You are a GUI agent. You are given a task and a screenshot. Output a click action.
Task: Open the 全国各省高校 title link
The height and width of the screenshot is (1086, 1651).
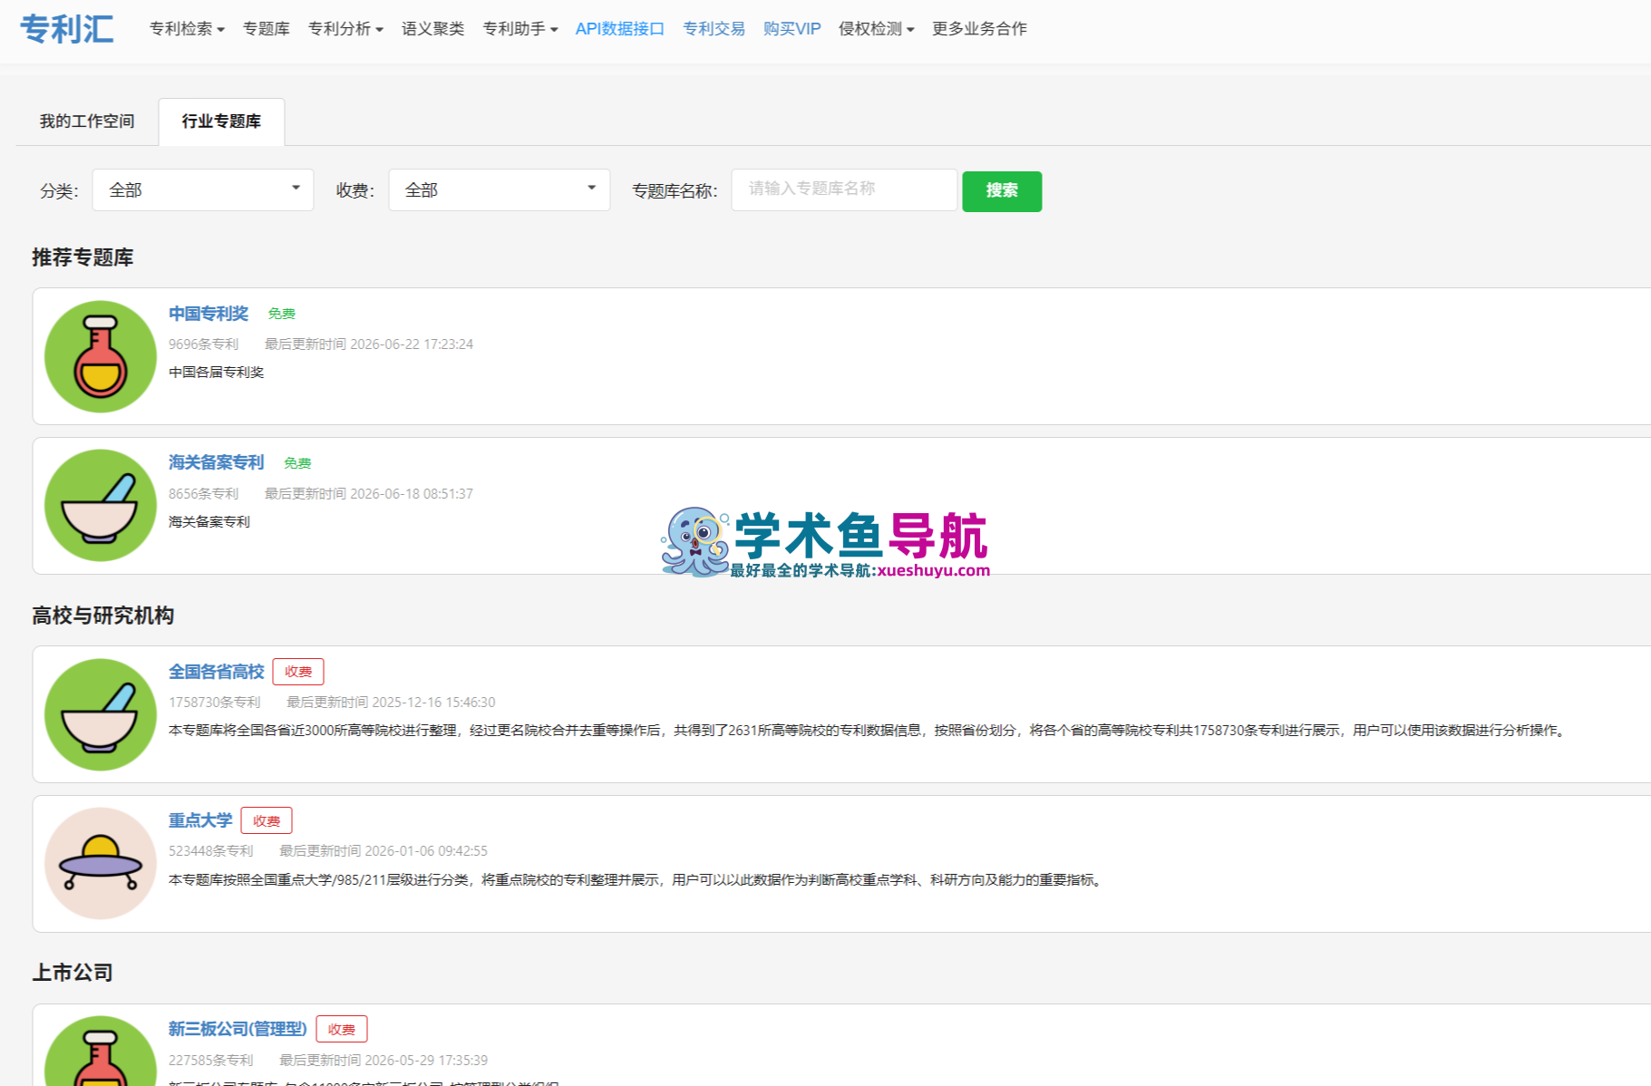coord(216,672)
